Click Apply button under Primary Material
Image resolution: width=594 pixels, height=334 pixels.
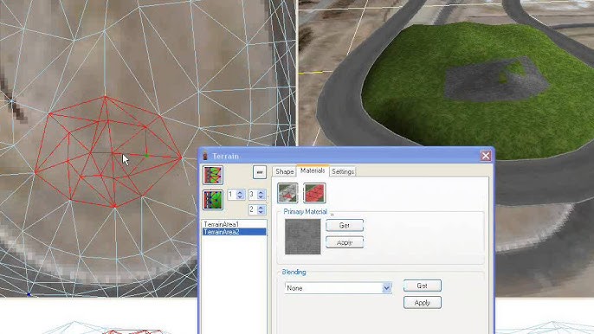coord(345,242)
